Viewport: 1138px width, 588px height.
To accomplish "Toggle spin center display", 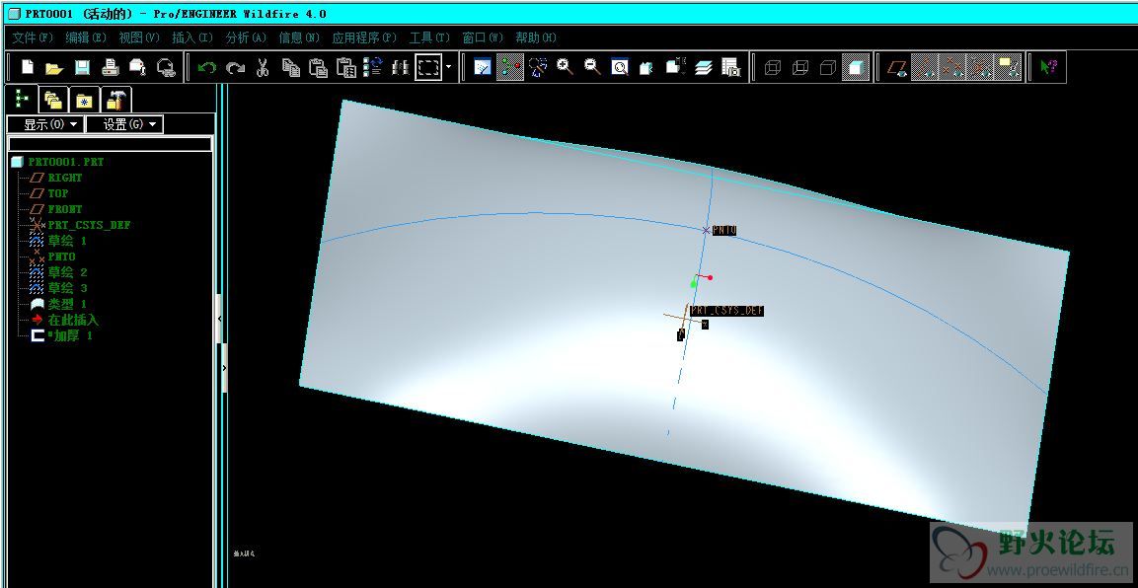I will (x=510, y=67).
